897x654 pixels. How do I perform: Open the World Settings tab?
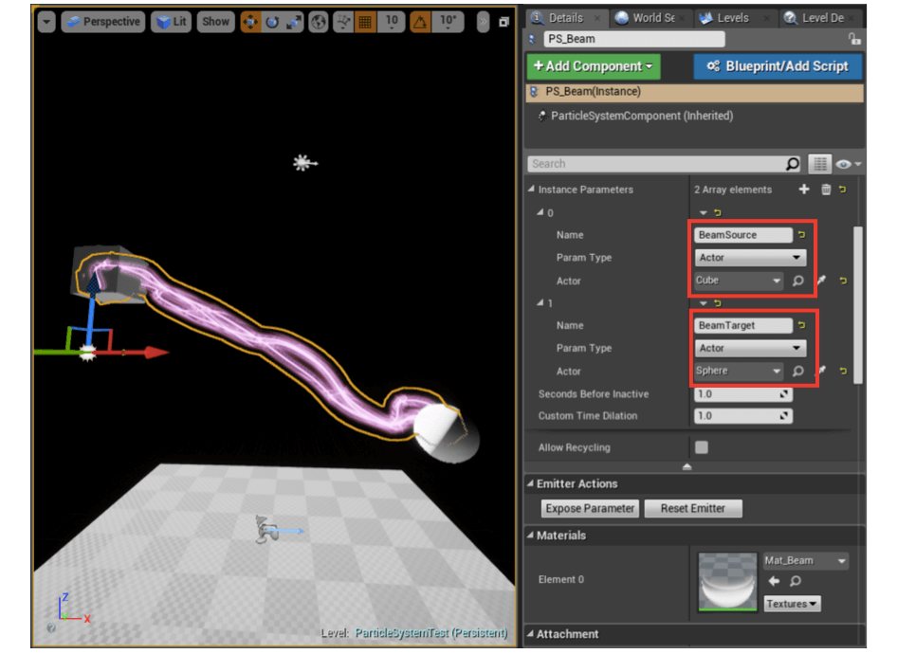(x=648, y=17)
